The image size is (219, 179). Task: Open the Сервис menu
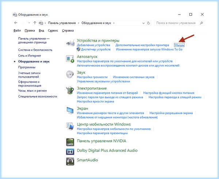[53, 31]
